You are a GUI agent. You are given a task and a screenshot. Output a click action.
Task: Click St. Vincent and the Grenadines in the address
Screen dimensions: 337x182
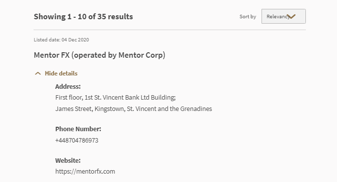(169, 109)
